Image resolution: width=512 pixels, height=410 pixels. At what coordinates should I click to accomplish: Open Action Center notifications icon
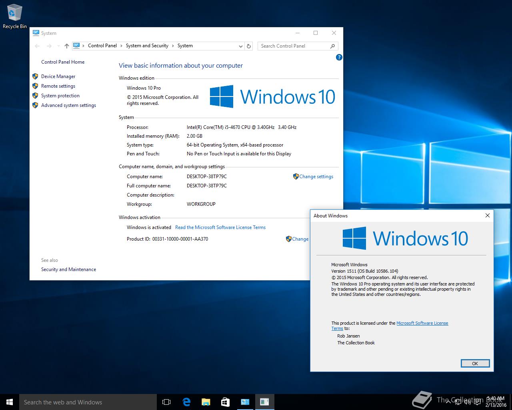click(477, 402)
